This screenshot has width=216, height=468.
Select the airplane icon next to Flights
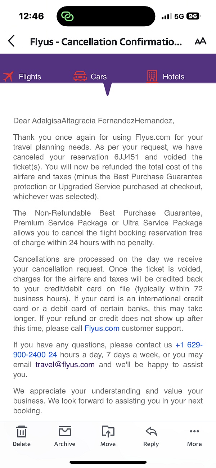point(8,76)
